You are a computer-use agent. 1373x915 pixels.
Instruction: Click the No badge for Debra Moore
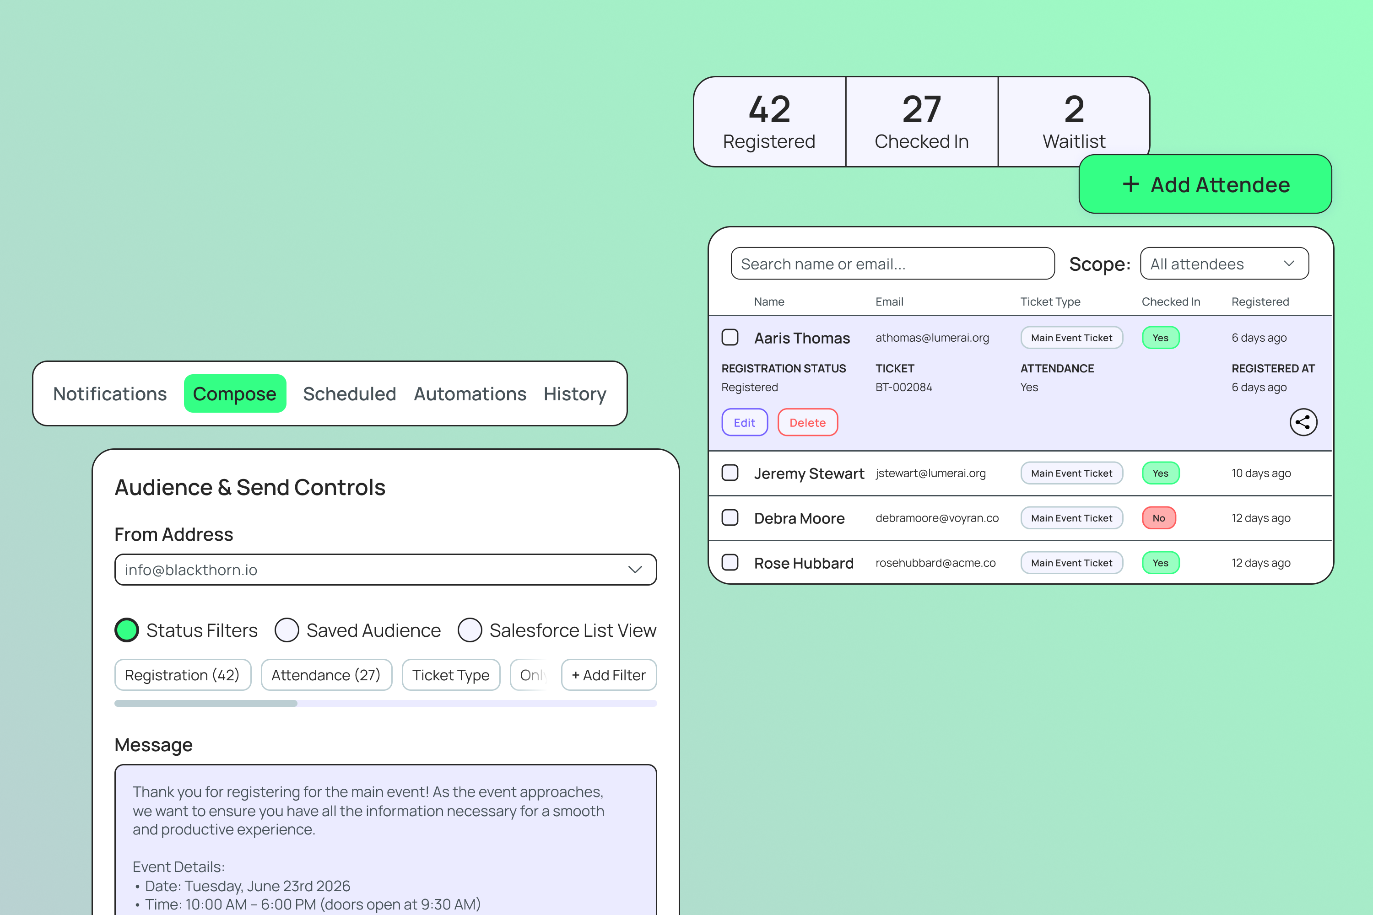click(1158, 517)
